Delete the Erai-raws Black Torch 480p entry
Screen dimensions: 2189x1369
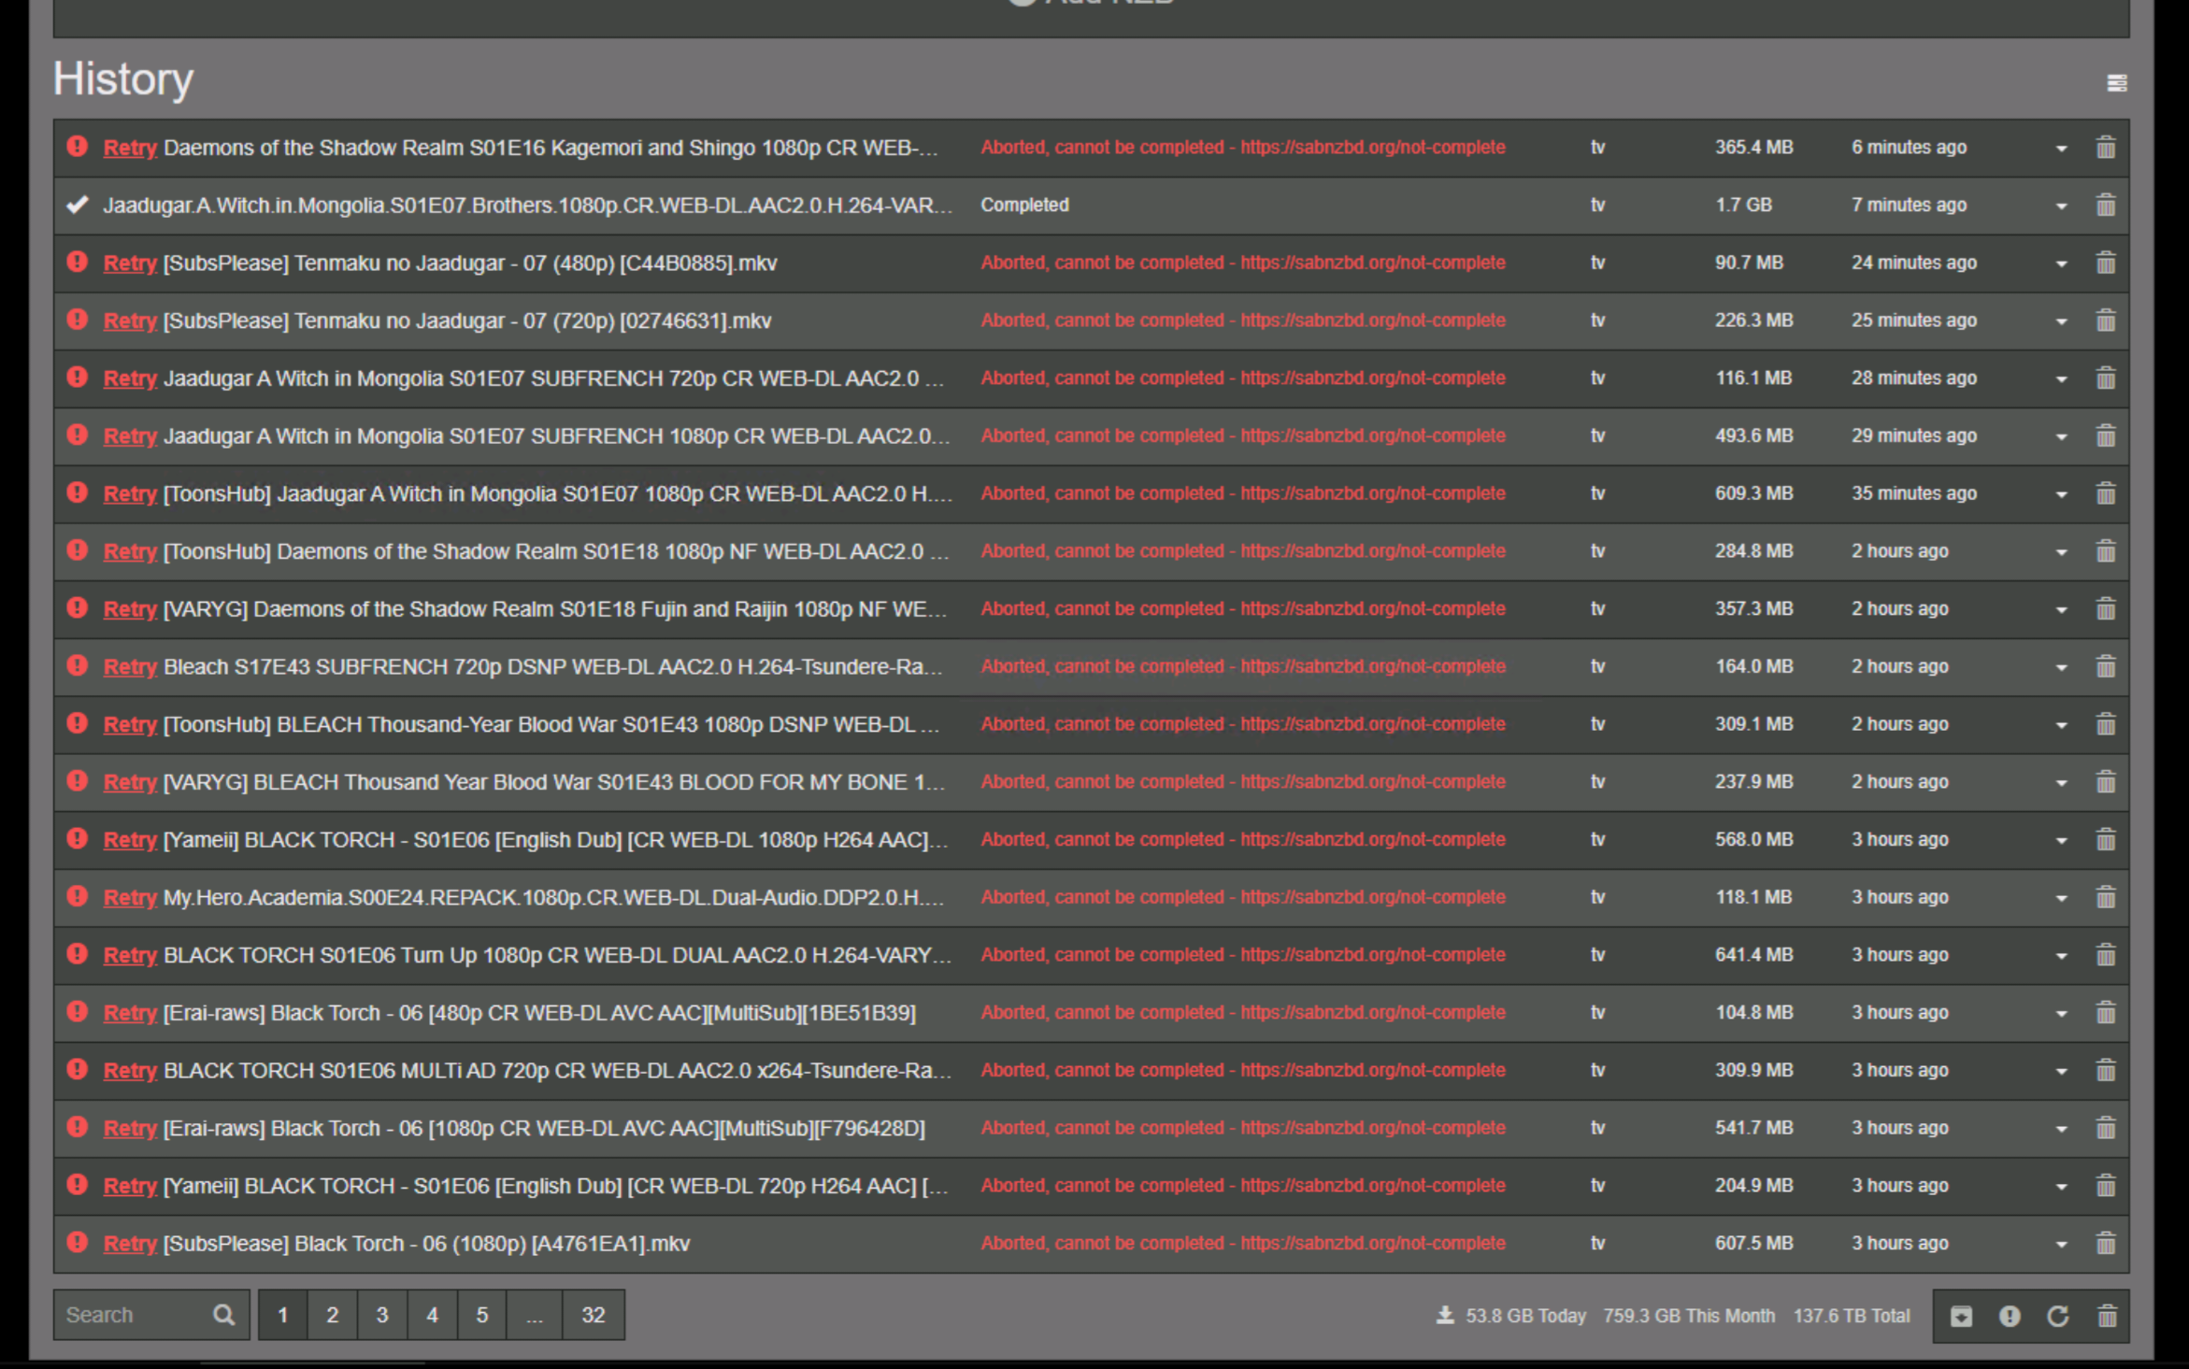tap(2106, 1013)
